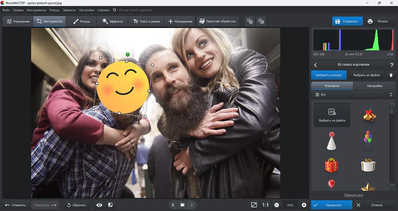Click the 'Сбросить все' link

[x=353, y=195]
